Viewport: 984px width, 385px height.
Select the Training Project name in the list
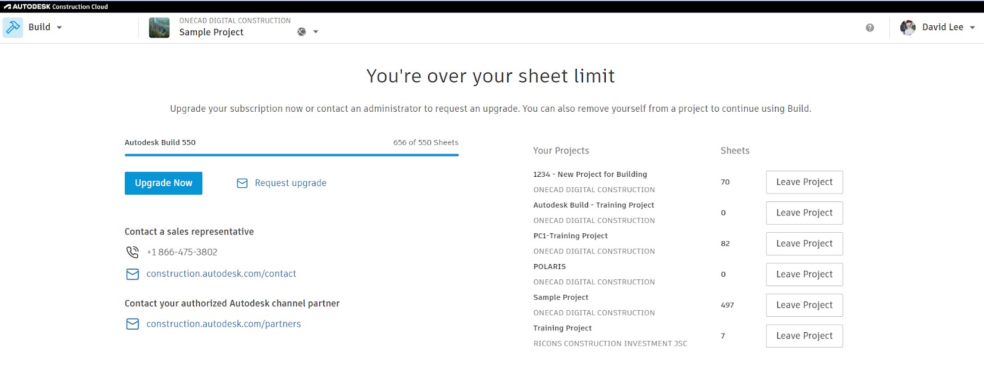(562, 328)
